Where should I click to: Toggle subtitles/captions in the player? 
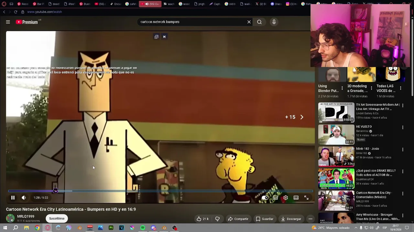pyautogui.click(x=275, y=198)
